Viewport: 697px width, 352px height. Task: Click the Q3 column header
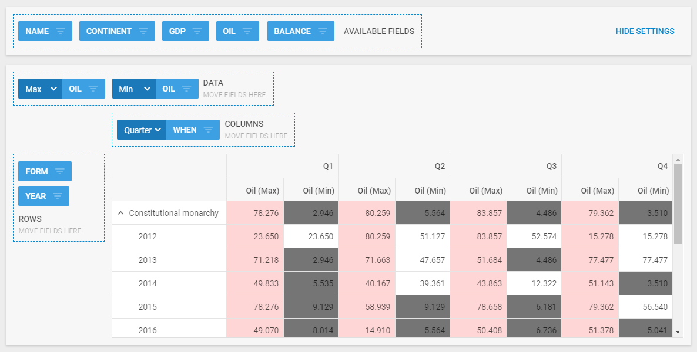[x=505, y=166]
